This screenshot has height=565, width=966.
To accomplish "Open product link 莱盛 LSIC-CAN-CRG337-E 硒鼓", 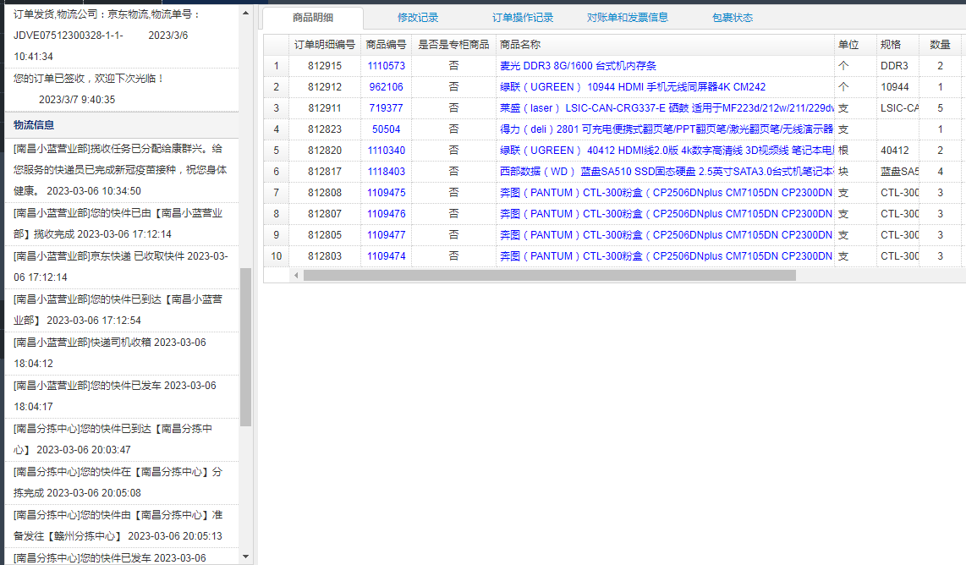I will click(667, 107).
